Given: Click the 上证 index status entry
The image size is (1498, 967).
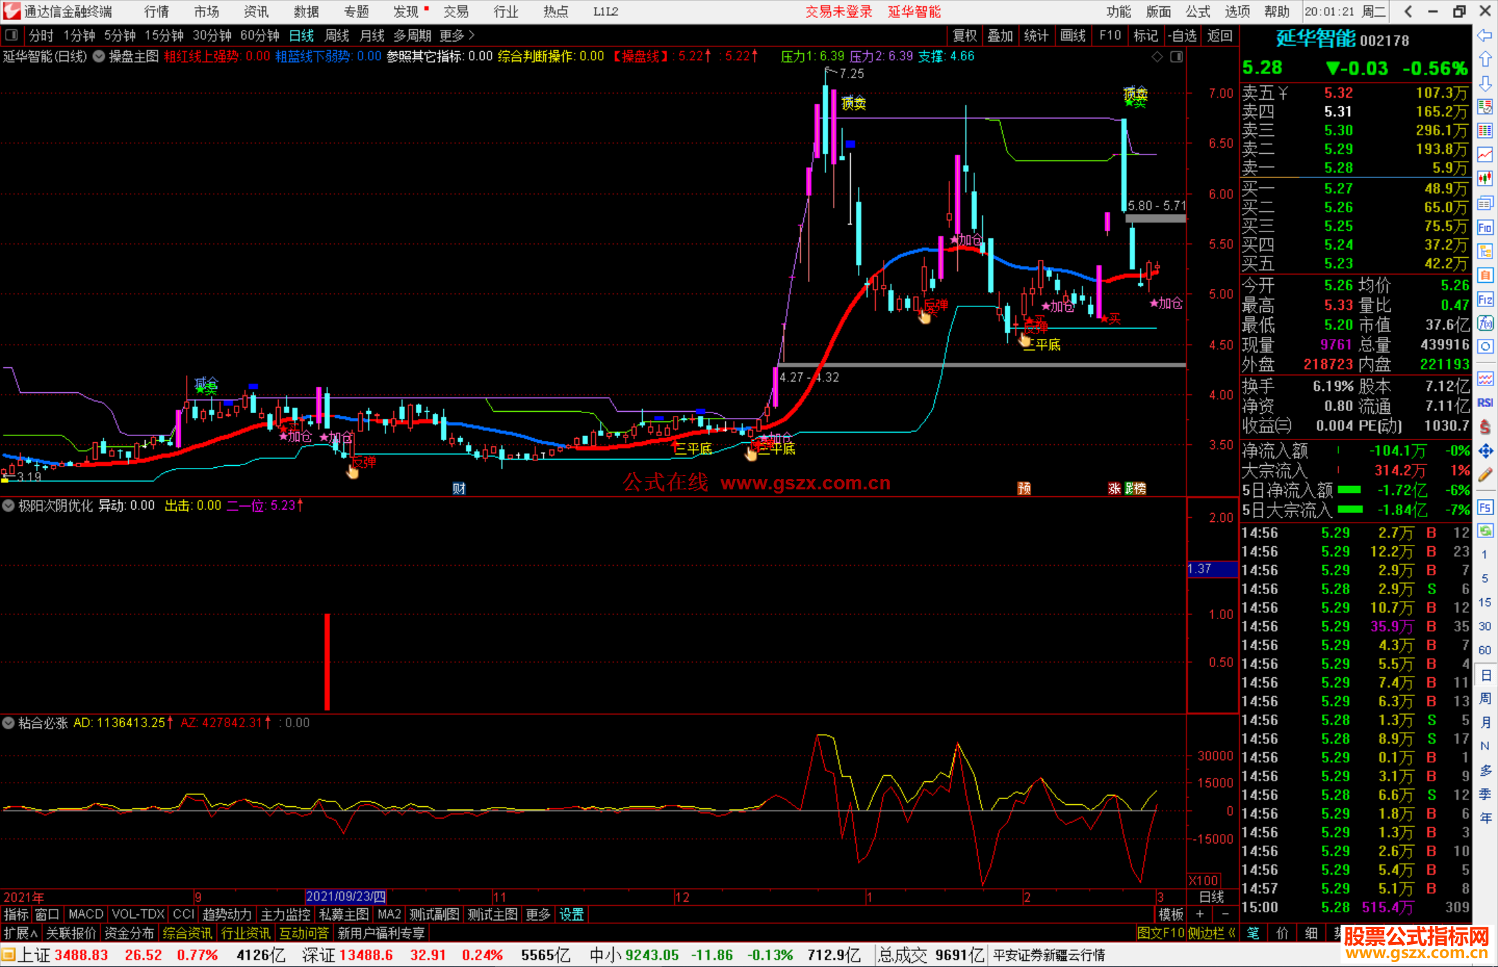Looking at the screenshot, I should [x=33, y=955].
